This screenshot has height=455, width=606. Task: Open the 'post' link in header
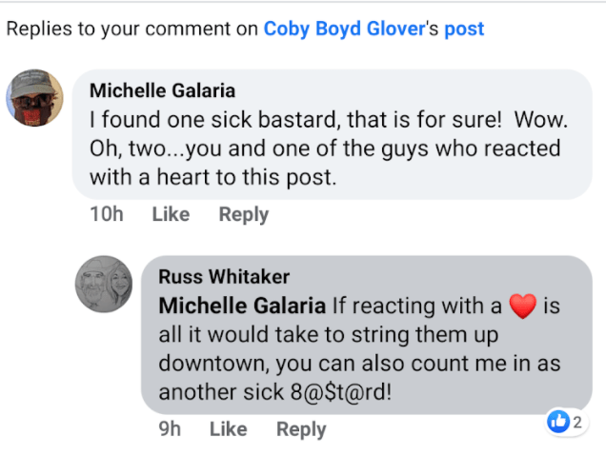tap(464, 29)
